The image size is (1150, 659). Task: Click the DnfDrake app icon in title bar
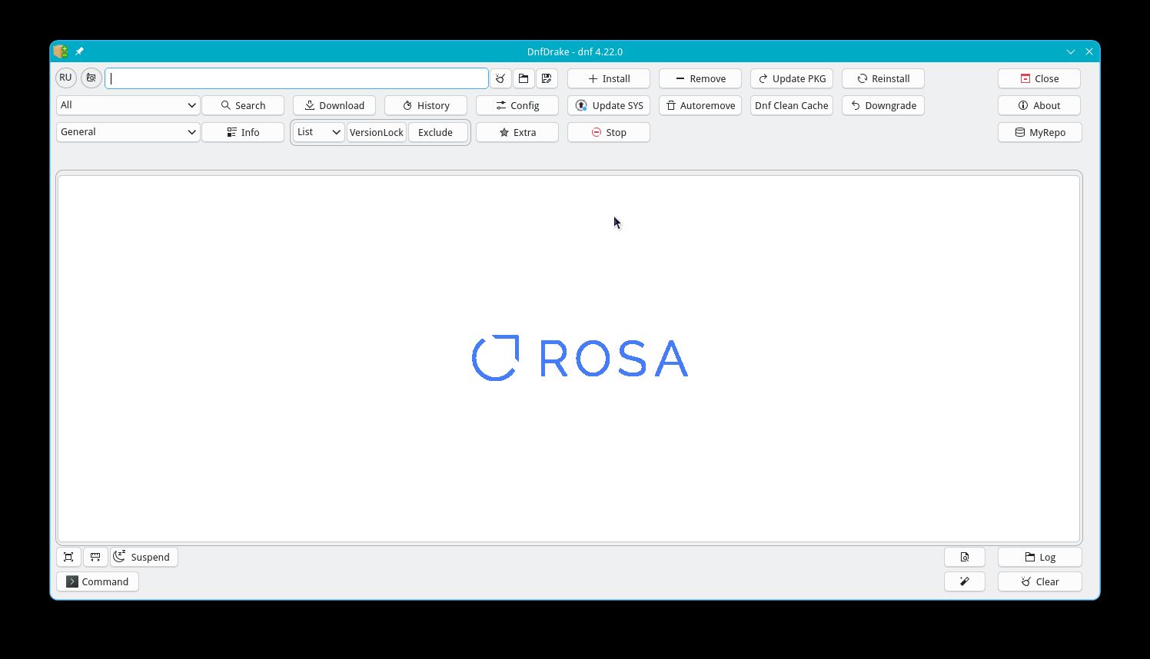(x=61, y=51)
